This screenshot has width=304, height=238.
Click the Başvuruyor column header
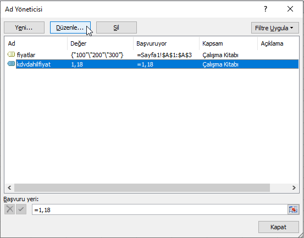pos(166,43)
